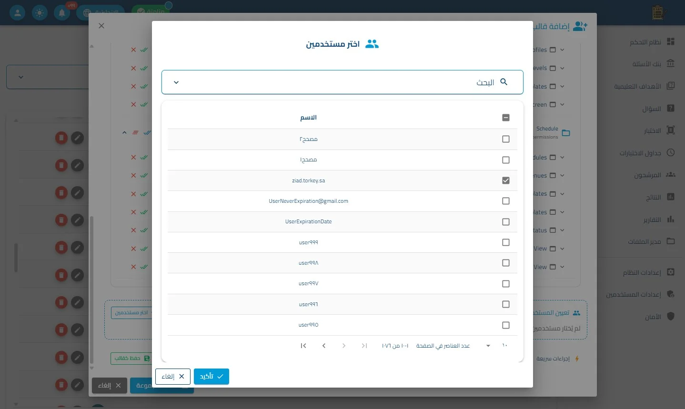
Task: Check the box for user٩٩٩
Action: coord(506,242)
